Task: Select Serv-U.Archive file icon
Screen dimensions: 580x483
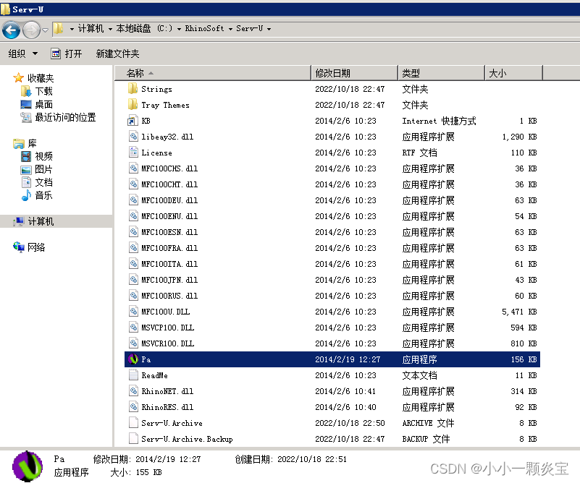Action: click(133, 423)
